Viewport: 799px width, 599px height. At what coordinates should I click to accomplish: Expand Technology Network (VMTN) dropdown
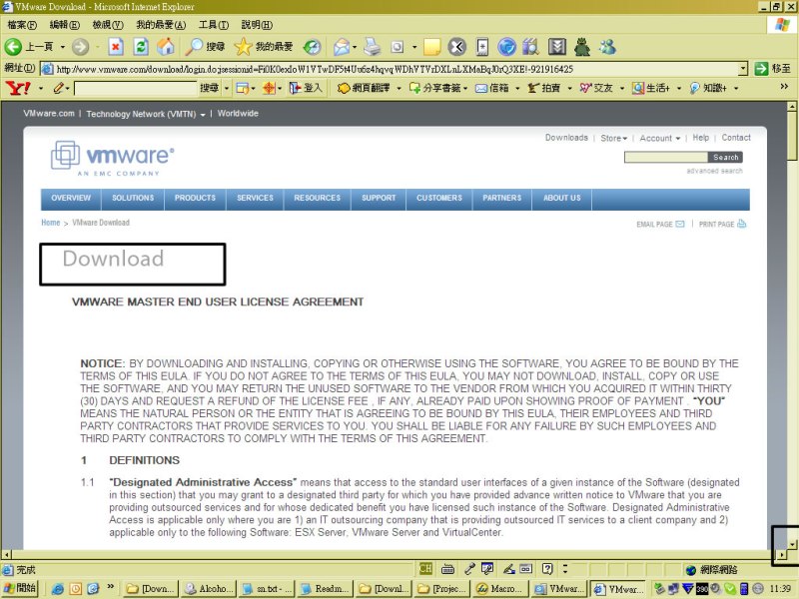203,114
